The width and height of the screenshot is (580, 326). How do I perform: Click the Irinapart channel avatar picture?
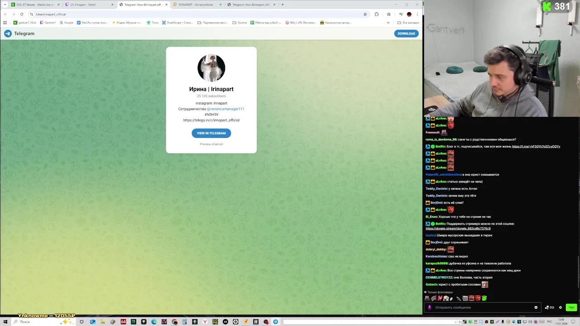click(x=211, y=68)
